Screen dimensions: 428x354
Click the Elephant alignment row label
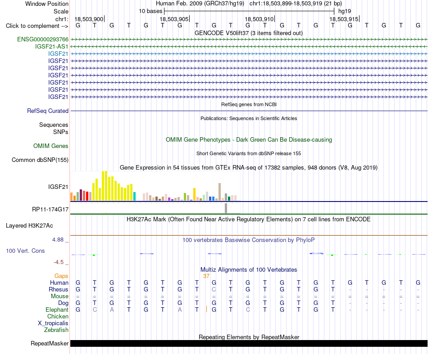[x=57, y=310]
